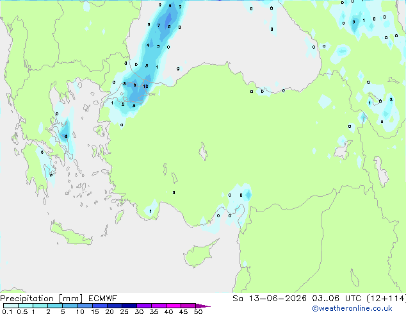Click the 'Precipitation [mm]' title text
The image size is (406, 314).
coord(42,299)
